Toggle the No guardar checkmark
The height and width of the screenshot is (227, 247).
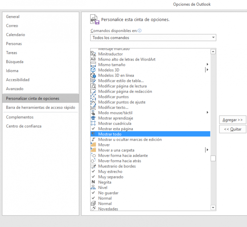tap(93, 193)
